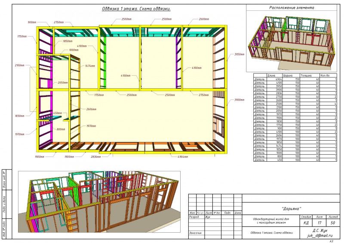Image resolution: width=344 pixels, height=243 pixels.
Task: Click the 'Дата' title block column header
Action: coord(238,213)
